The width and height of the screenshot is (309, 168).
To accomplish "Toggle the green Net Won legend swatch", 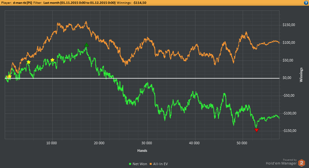I will (130, 164).
